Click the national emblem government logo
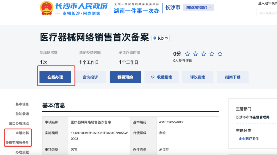 (47, 8)
